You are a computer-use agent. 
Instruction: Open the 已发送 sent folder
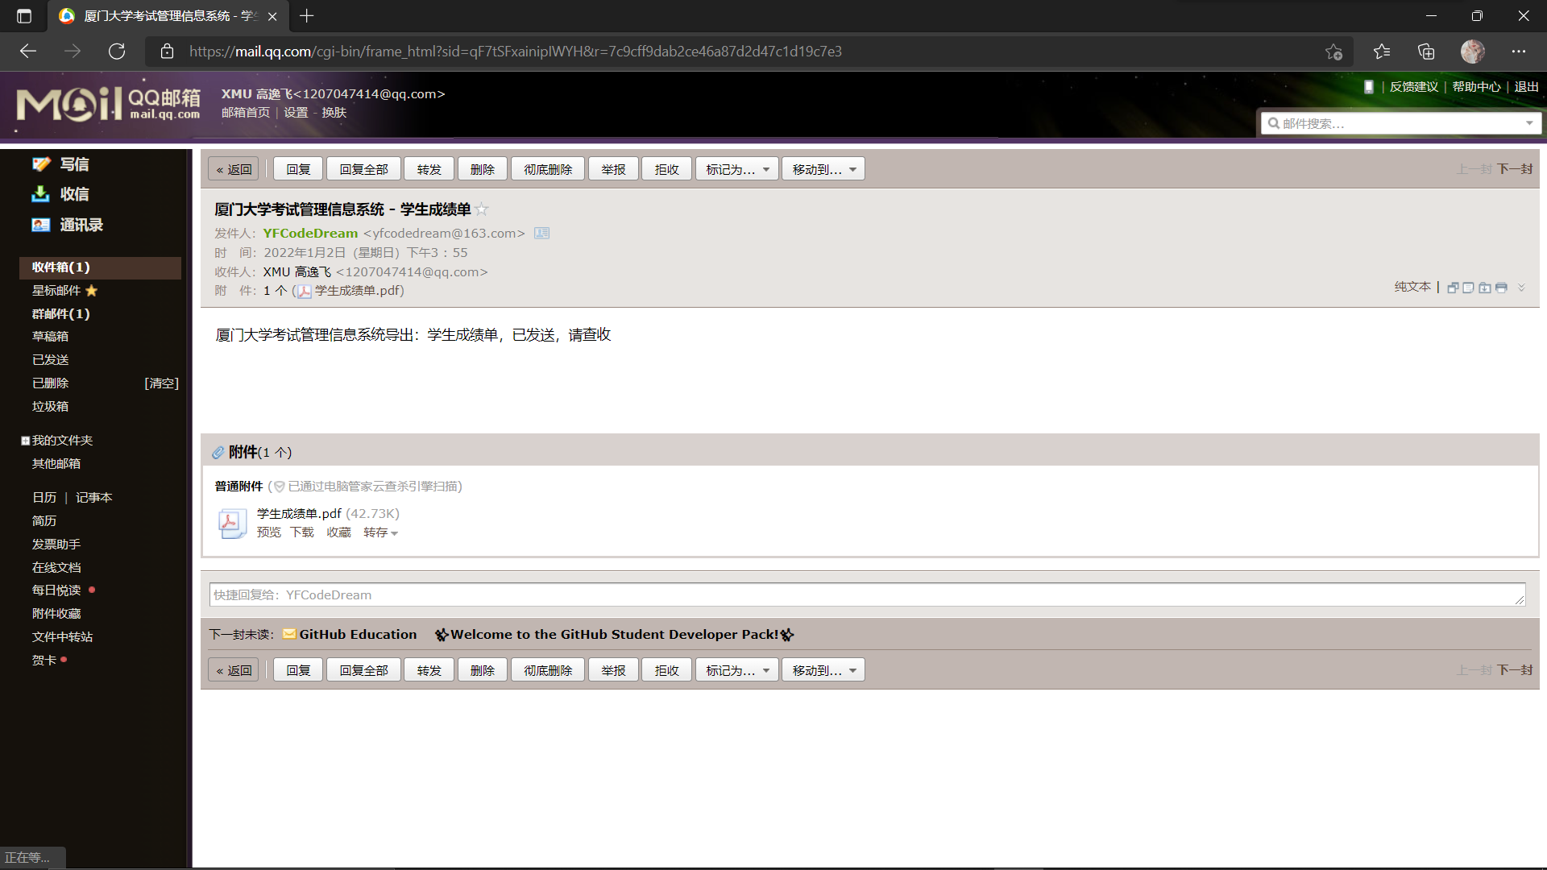point(50,360)
